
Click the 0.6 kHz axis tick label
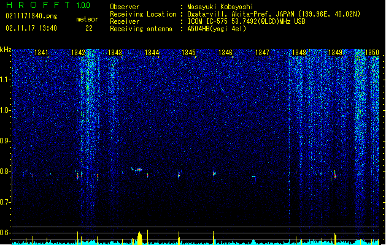[x=5, y=233]
